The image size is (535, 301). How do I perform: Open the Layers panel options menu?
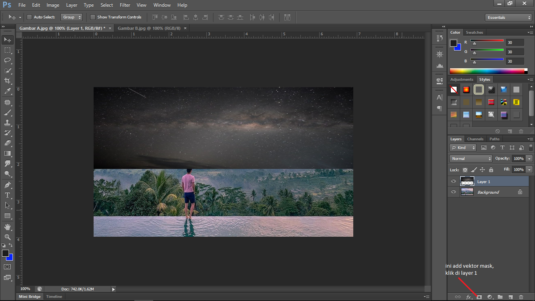click(x=530, y=139)
